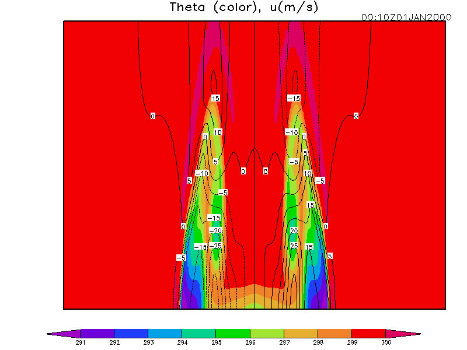Click the colorbar tick label 297

click(x=284, y=342)
